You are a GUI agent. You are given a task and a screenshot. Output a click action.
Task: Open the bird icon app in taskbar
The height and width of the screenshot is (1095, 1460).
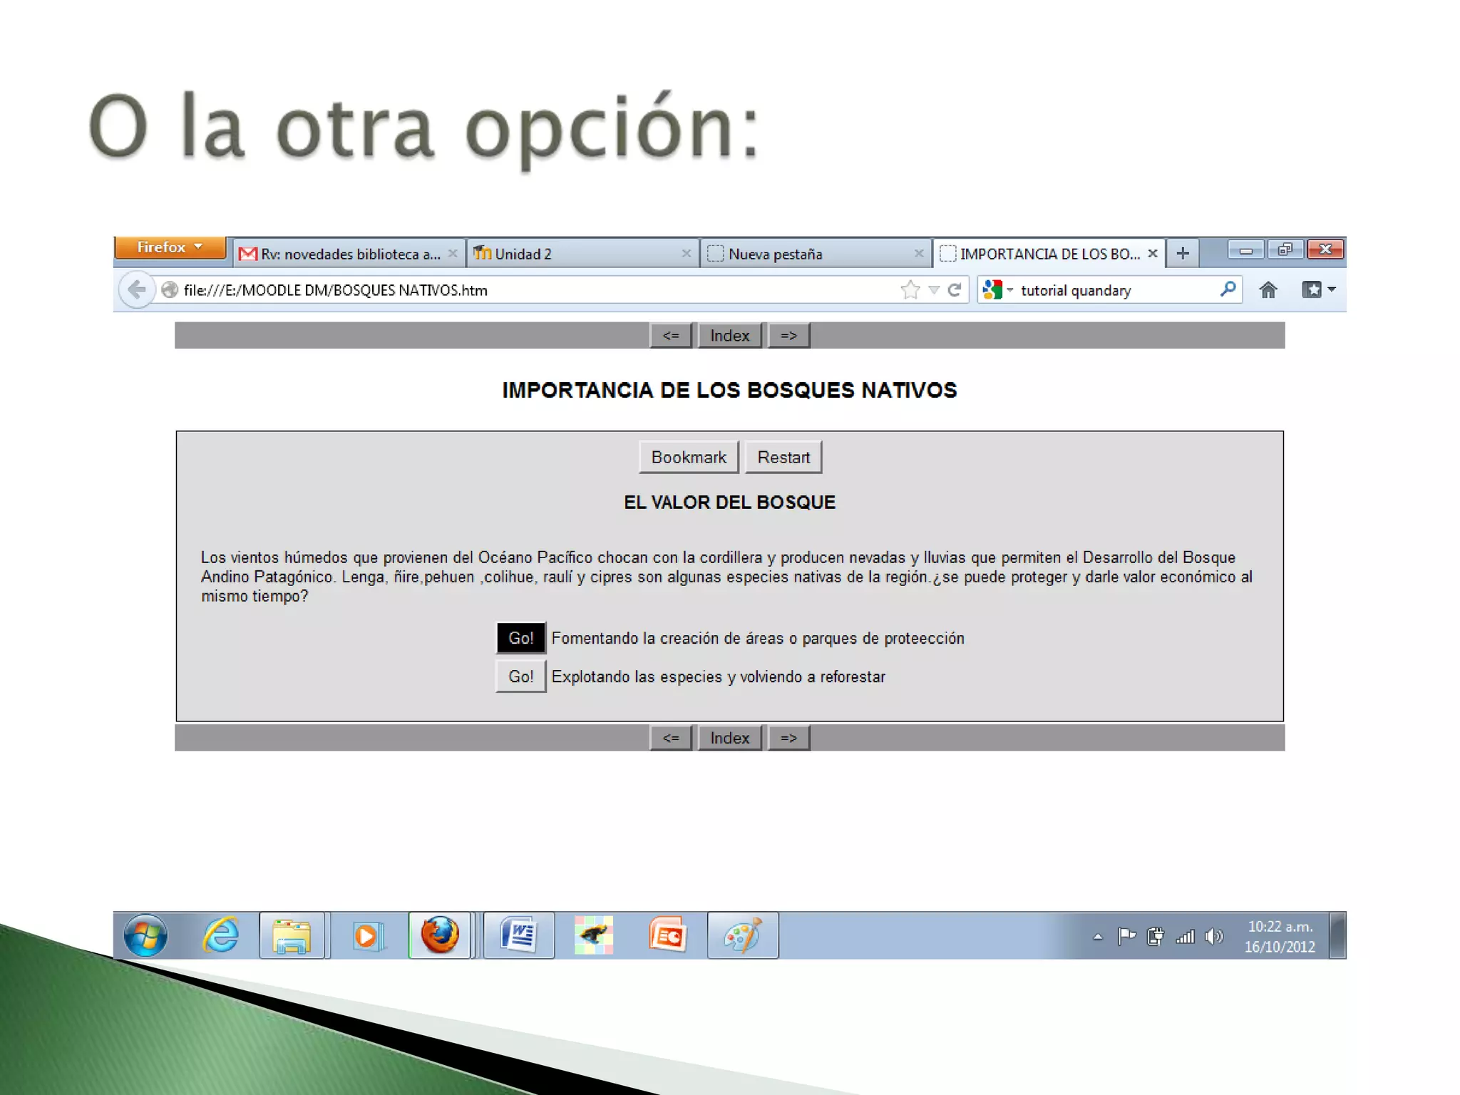click(x=594, y=935)
